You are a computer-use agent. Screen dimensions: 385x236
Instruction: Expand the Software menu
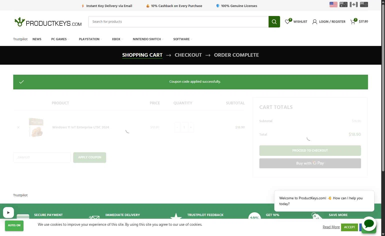[x=183, y=39]
